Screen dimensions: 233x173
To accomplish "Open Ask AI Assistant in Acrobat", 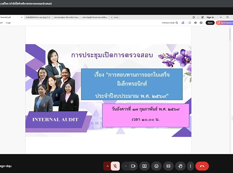I will tap(225, 23).
